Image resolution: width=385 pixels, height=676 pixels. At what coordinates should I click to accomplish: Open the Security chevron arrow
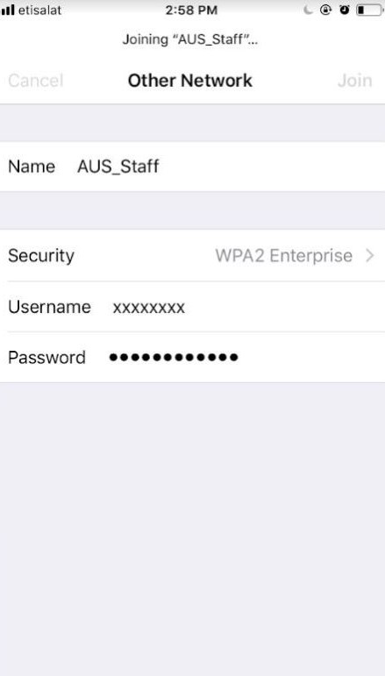click(369, 256)
